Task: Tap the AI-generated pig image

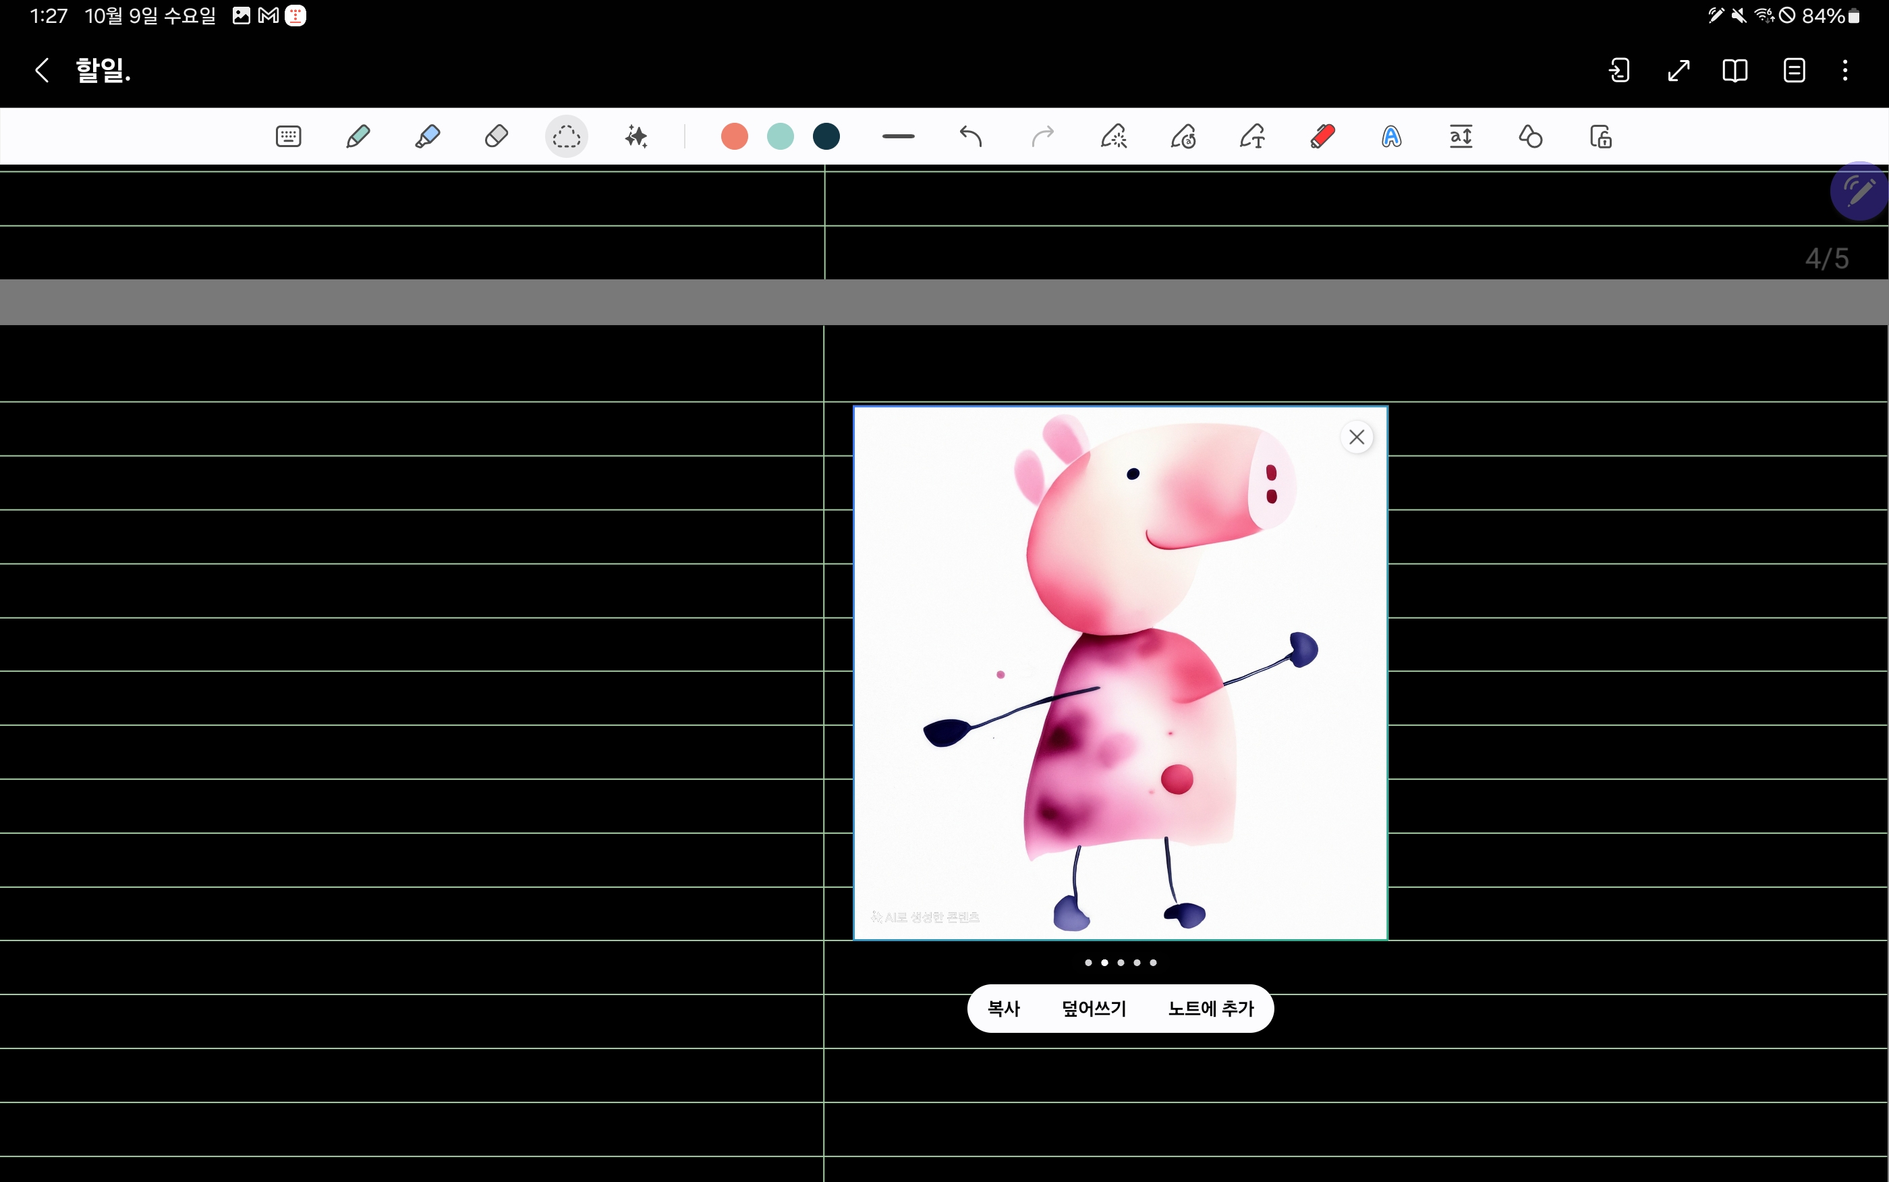Action: pyautogui.click(x=1120, y=673)
